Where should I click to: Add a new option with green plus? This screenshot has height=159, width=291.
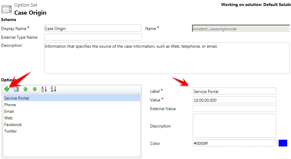pos(7,89)
